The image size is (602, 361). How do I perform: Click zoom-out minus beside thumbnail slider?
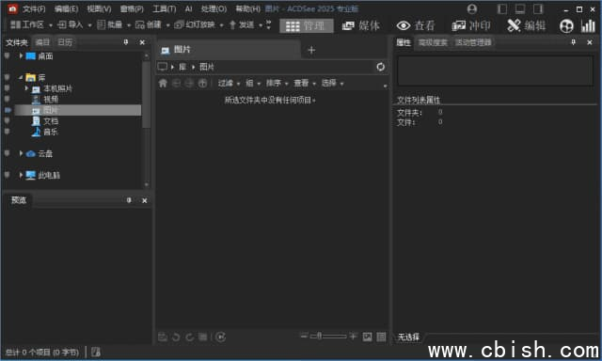[x=304, y=337]
